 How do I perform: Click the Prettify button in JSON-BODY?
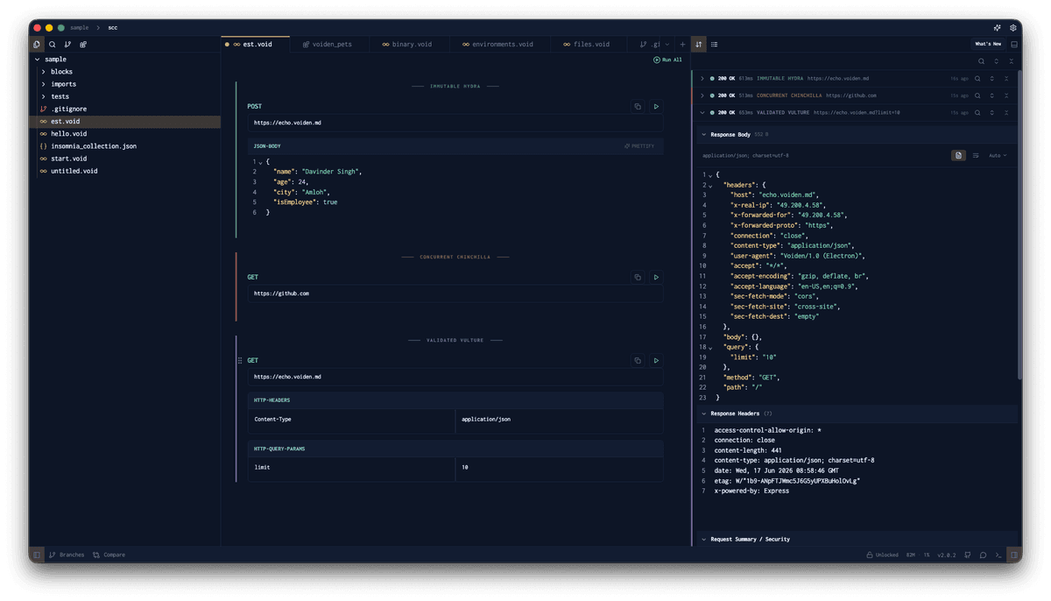(639, 146)
